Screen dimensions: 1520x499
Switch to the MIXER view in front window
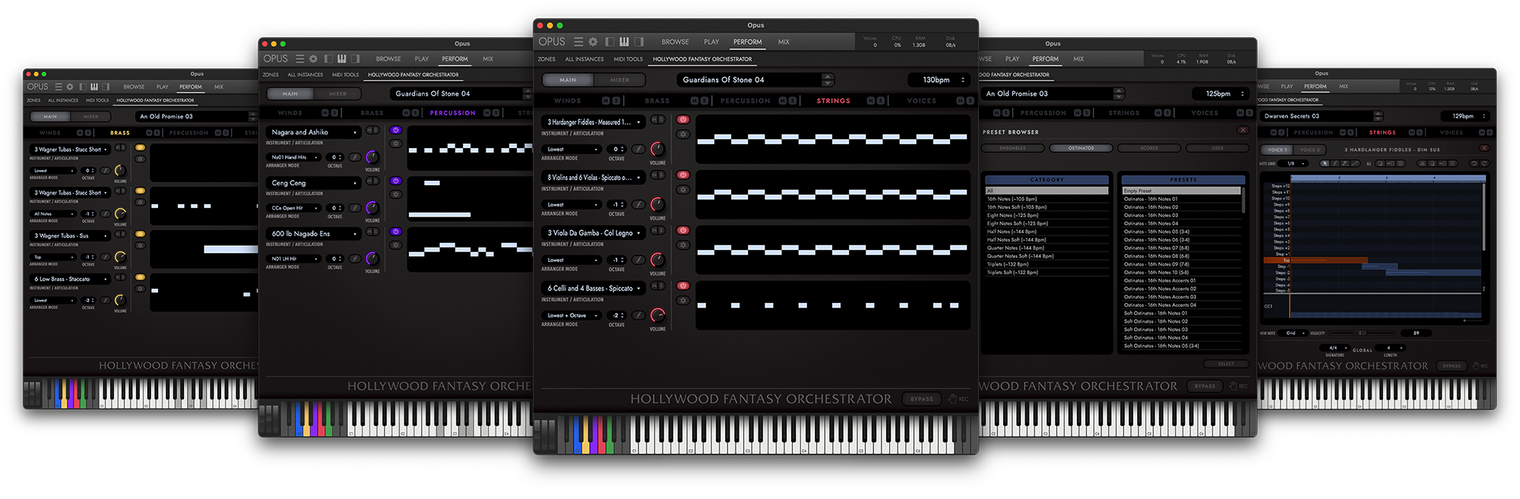click(x=620, y=80)
